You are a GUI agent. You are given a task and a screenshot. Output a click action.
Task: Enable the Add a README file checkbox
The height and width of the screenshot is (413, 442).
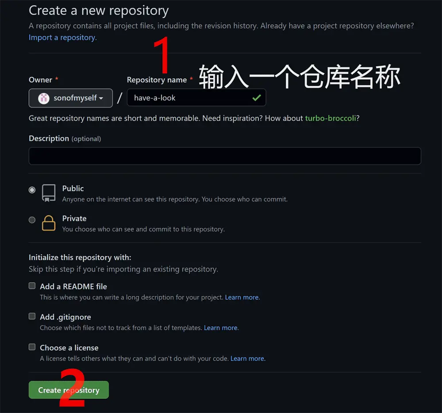[x=32, y=286]
